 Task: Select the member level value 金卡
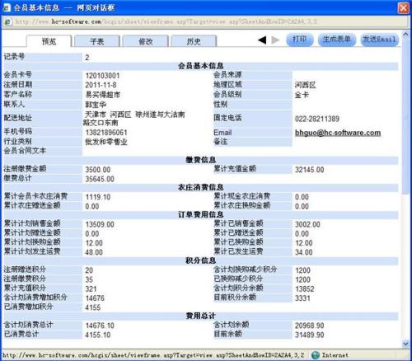tap(302, 95)
